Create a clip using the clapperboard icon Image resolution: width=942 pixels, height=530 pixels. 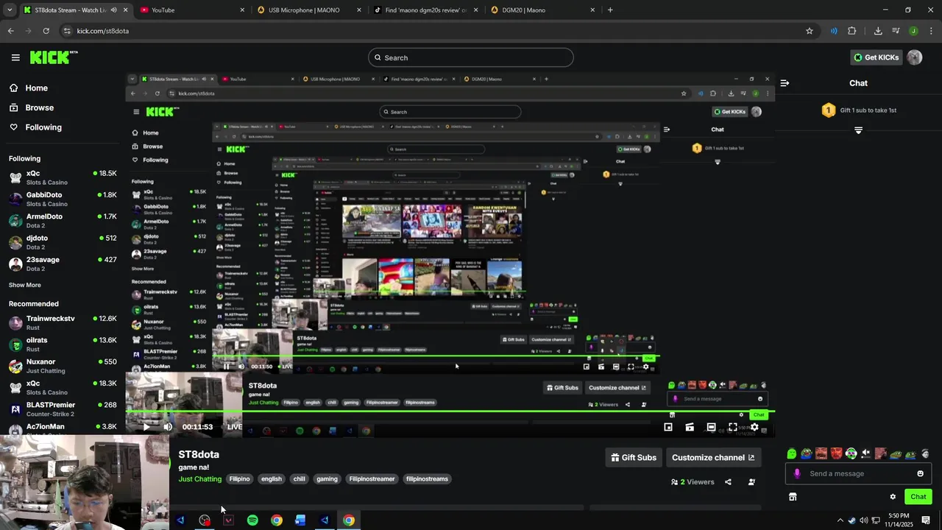click(690, 427)
